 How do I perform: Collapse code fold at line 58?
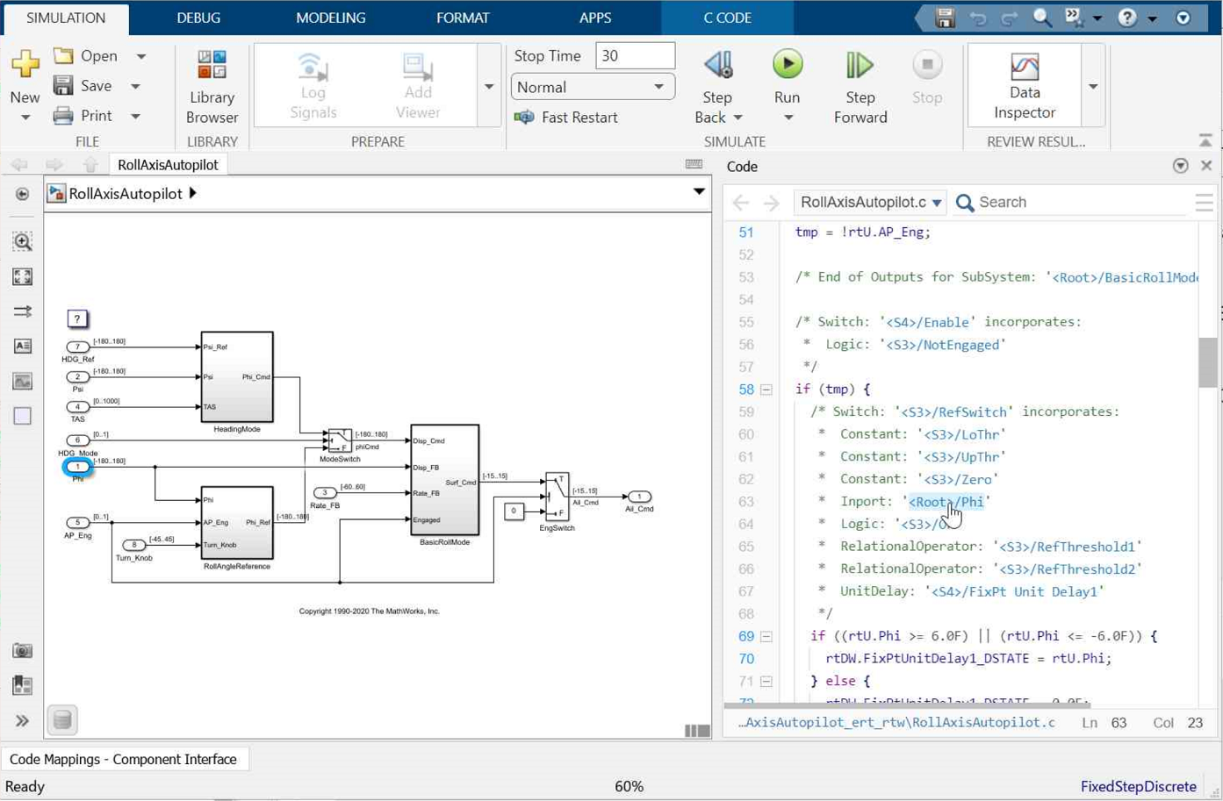point(766,390)
